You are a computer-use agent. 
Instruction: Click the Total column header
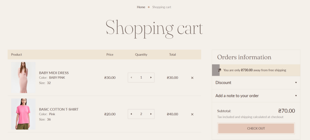tap(172, 54)
